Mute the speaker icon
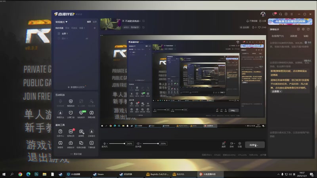Image resolution: width=317 pixels, height=178 pixels. (138, 144)
